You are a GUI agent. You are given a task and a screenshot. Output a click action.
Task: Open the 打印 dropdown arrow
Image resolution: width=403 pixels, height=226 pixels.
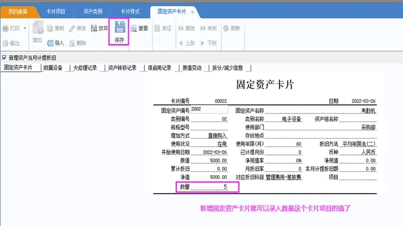click(x=25, y=28)
